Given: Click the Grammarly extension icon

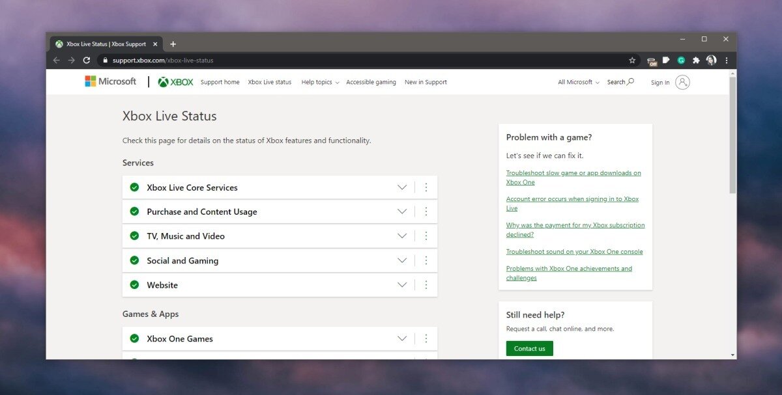Looking at the screenshot, I should [681, 59].
